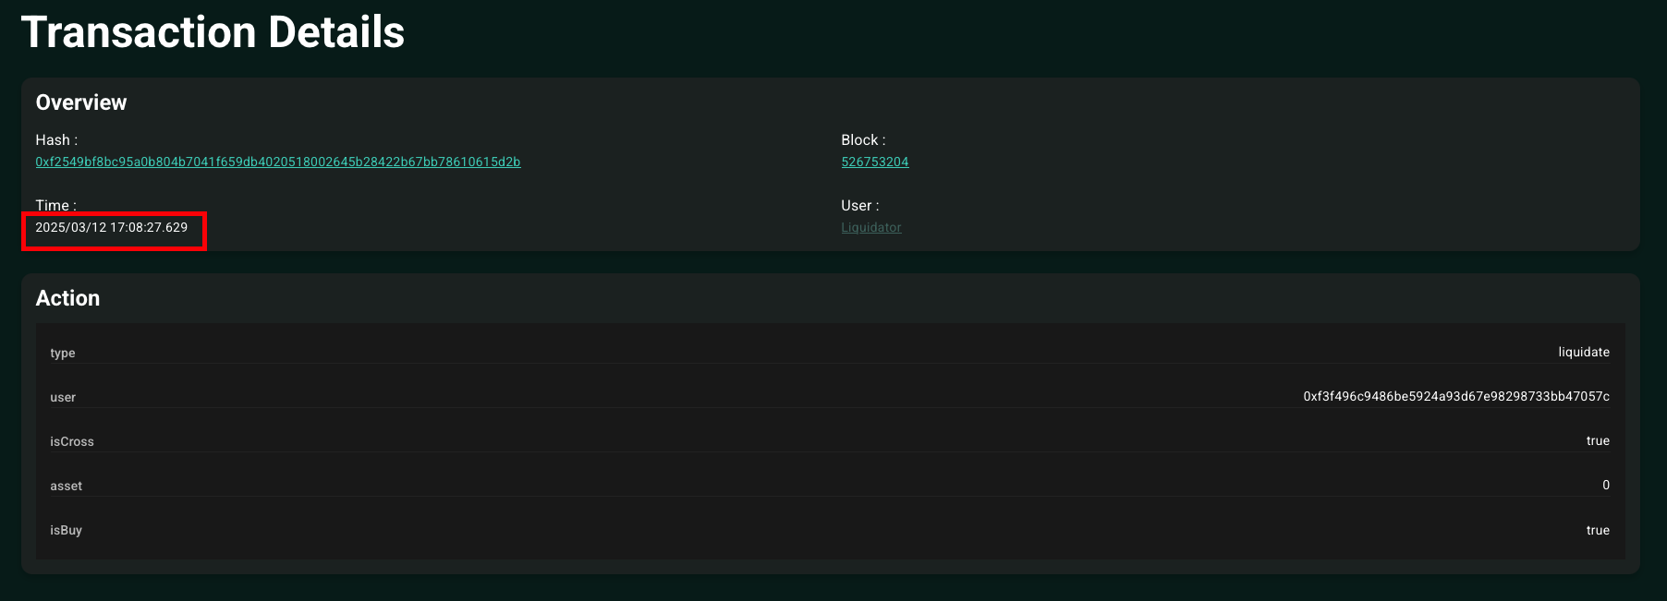Viewport: 1667px width, 601px height.
Task: Click the Time label
Action: 55,205
